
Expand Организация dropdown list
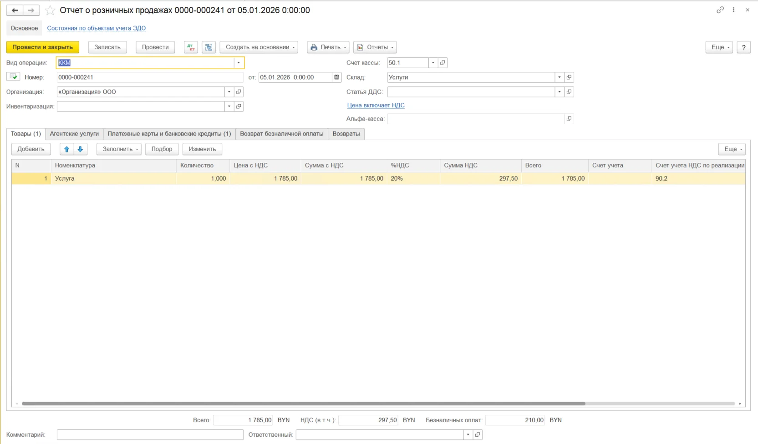coord(229,92)
